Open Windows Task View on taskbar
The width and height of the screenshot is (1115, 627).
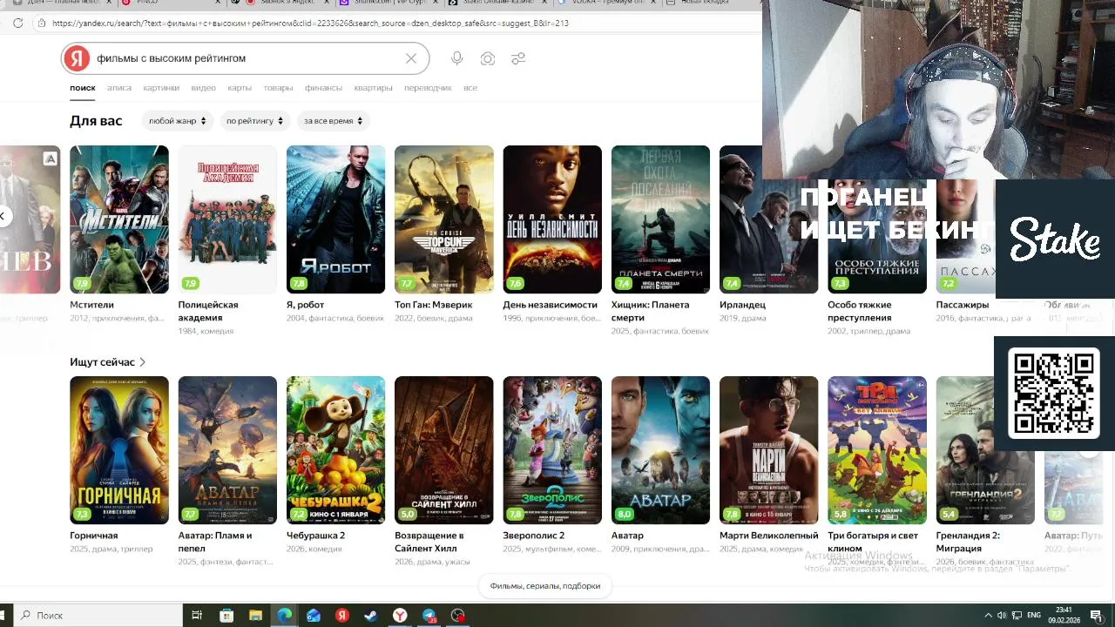pos(197,616)
